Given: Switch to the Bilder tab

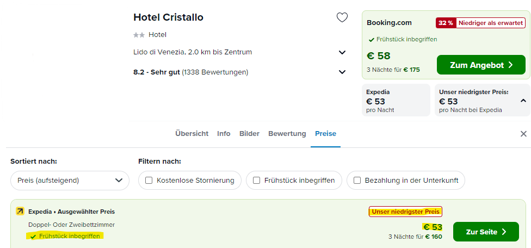Looking at the screenshot, I should pyautogui.click(x=249, y=134).
